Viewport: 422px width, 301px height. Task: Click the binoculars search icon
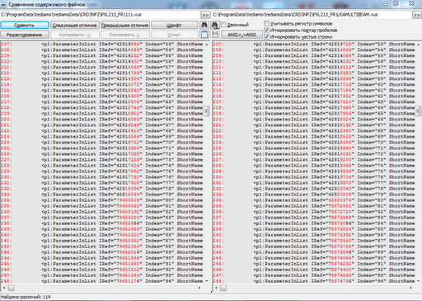click(x=204, y=26)
